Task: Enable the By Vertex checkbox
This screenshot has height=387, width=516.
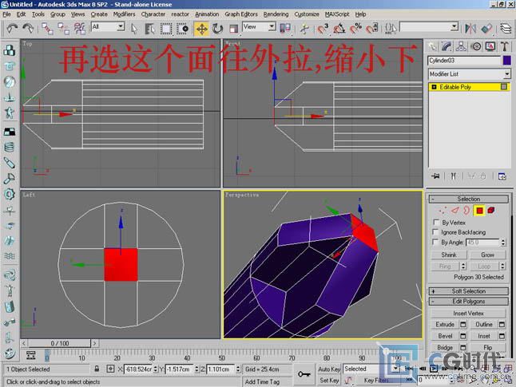Action: (x=436, y=223)
